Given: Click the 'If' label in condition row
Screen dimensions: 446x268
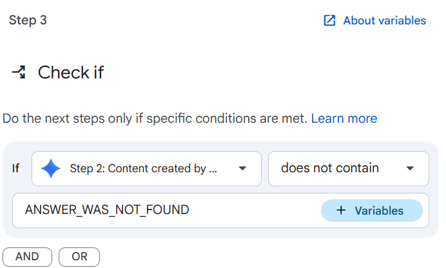Looking at the screenshot, I should click(15, 169).
